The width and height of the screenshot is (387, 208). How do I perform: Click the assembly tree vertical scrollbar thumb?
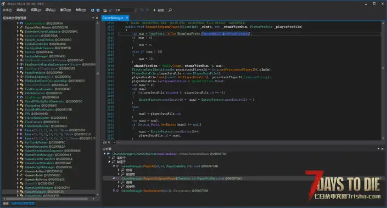click(x=98, y=73)
